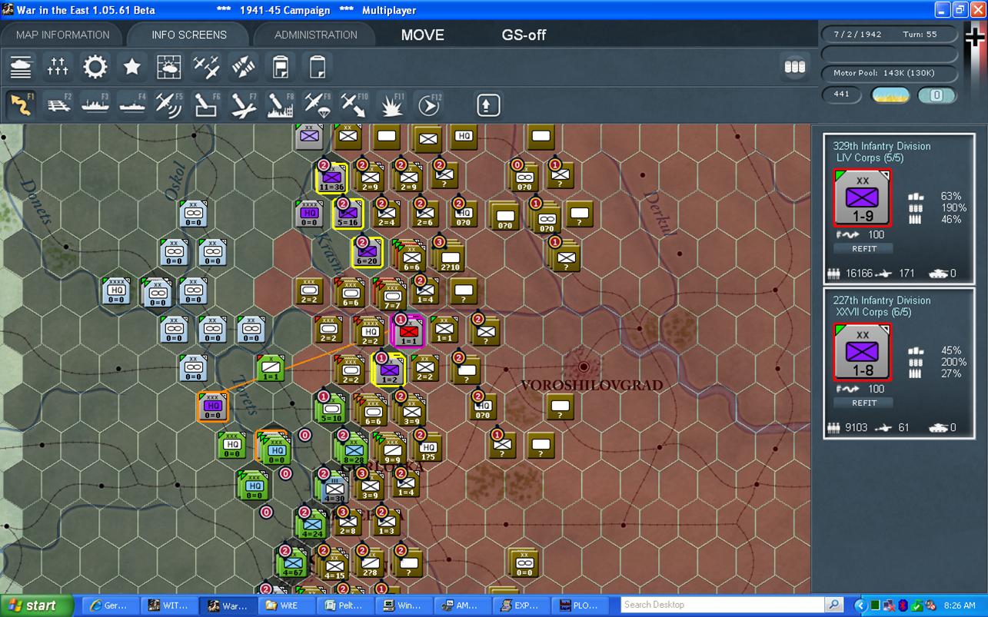
Task: Toggle the GS-off ground support setting
Action: coord(524,35)
